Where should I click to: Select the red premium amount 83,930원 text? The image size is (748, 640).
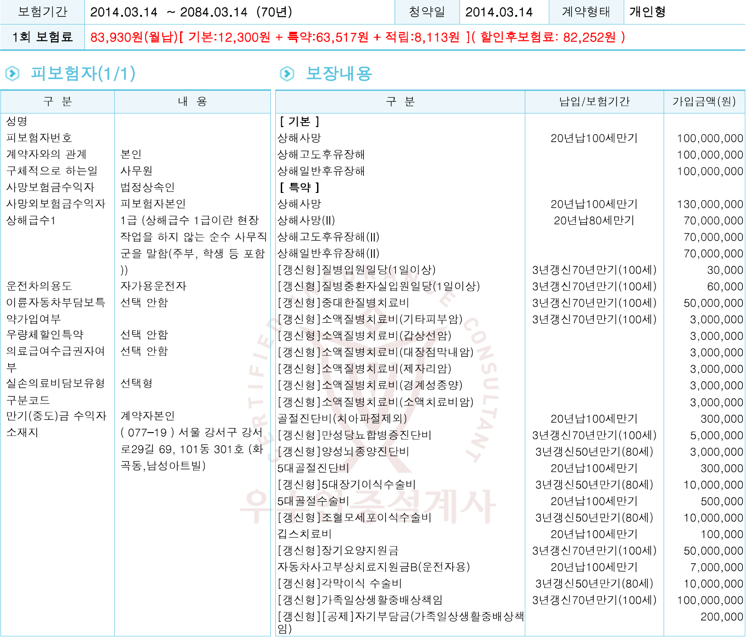tap(134, 37)
